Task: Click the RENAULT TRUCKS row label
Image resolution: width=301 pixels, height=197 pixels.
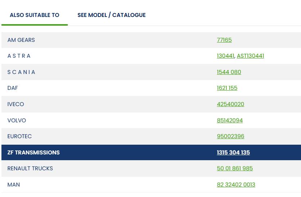Action: (30, 168)
